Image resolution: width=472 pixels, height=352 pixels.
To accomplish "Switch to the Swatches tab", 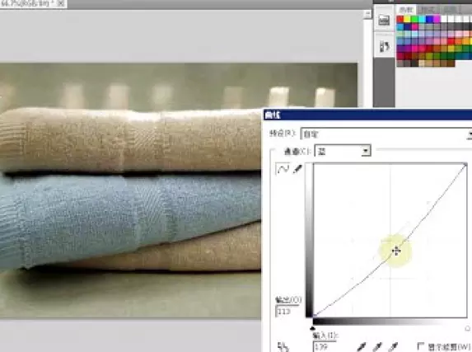I will (405, 10).
